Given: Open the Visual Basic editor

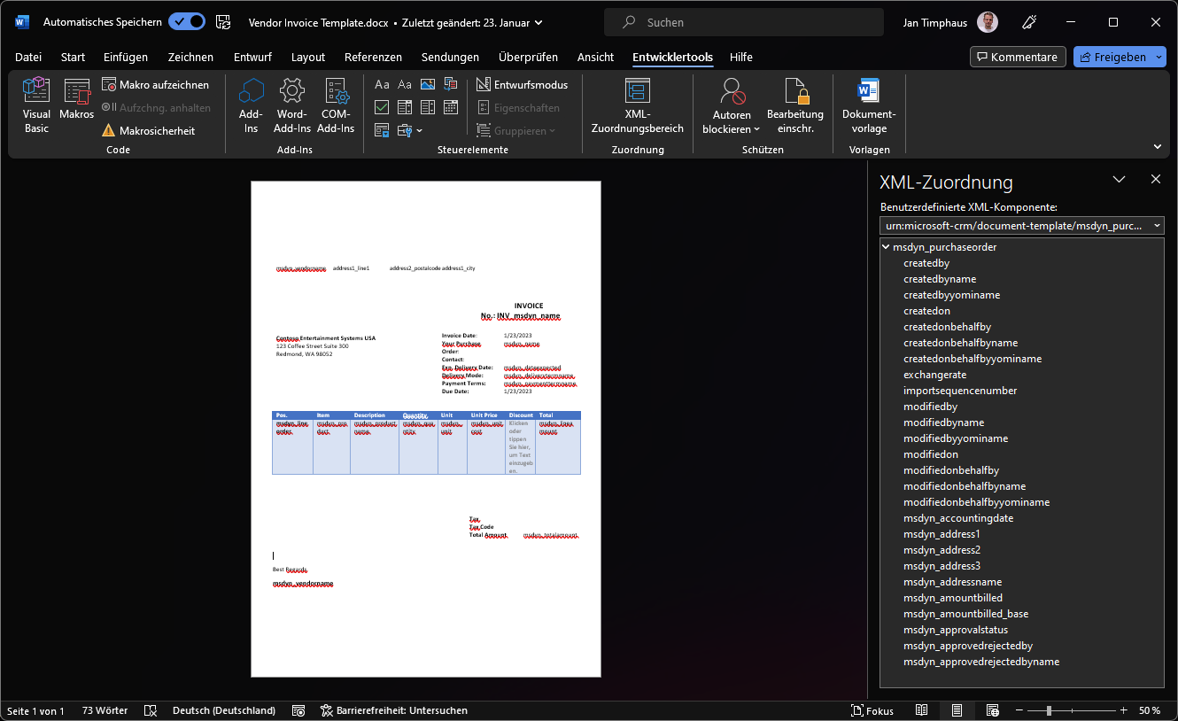Looking at the screenshot, I should [36, 105].
